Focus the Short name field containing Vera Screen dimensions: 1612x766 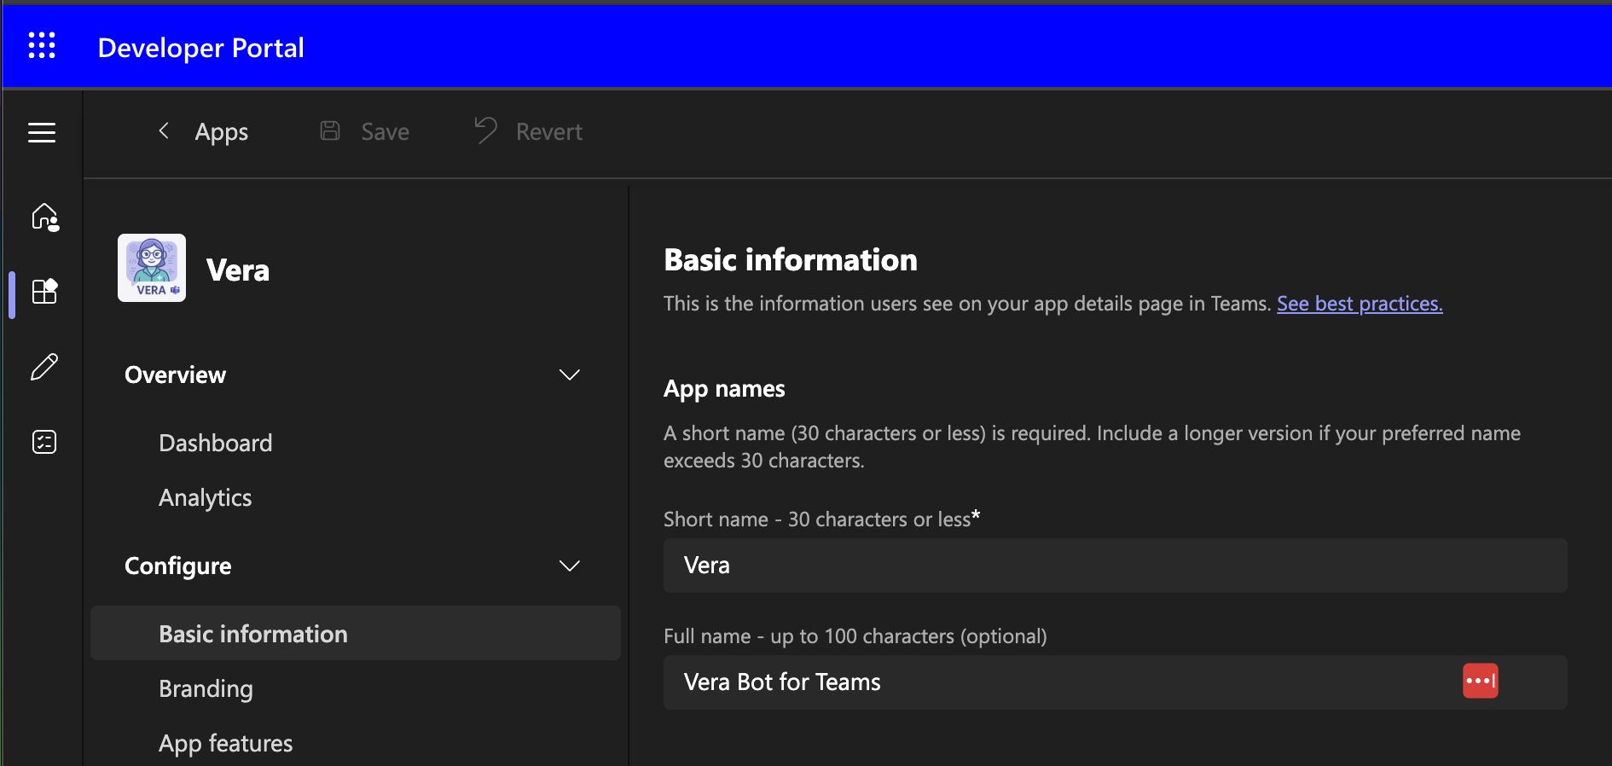pyautogui.click(x=1116, y=566)
